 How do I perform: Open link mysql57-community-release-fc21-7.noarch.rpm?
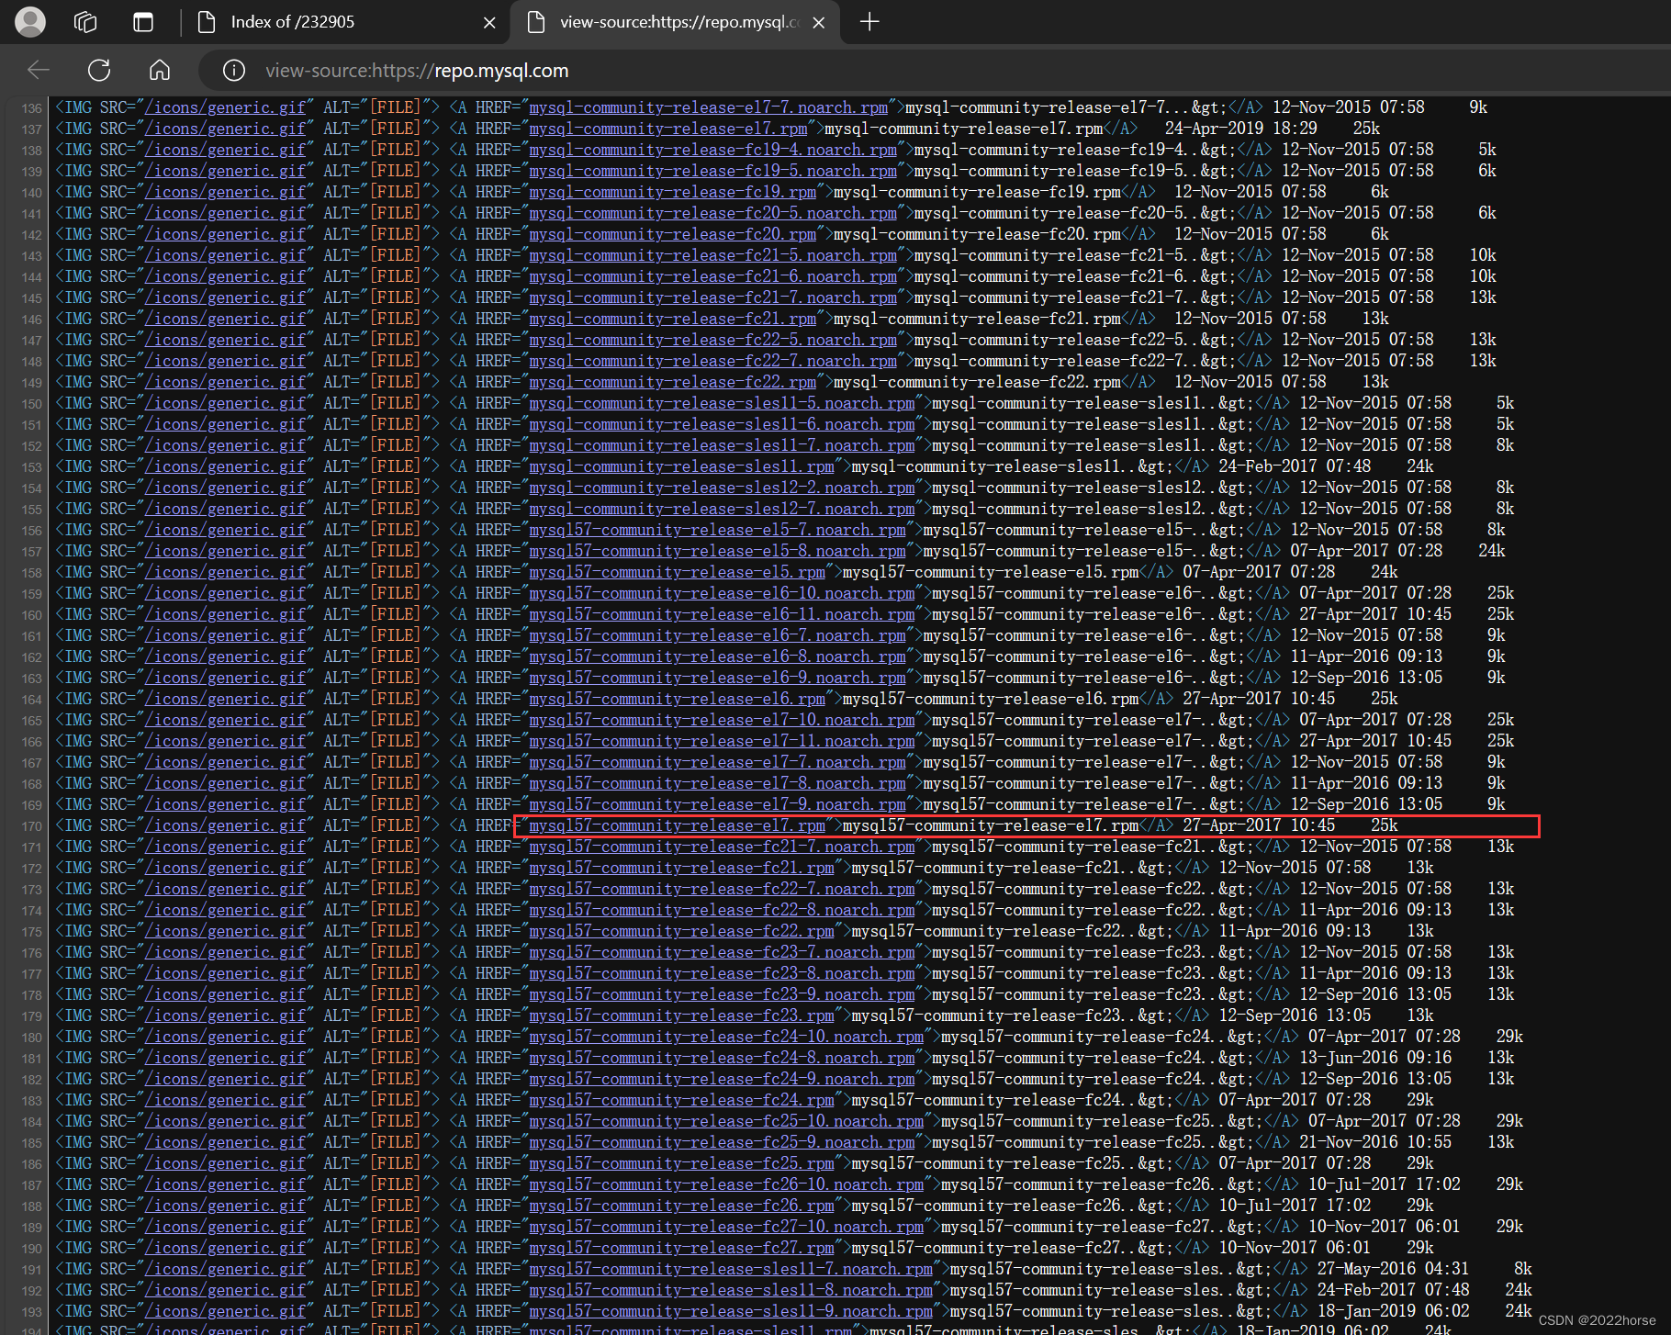tap(723, 847)
